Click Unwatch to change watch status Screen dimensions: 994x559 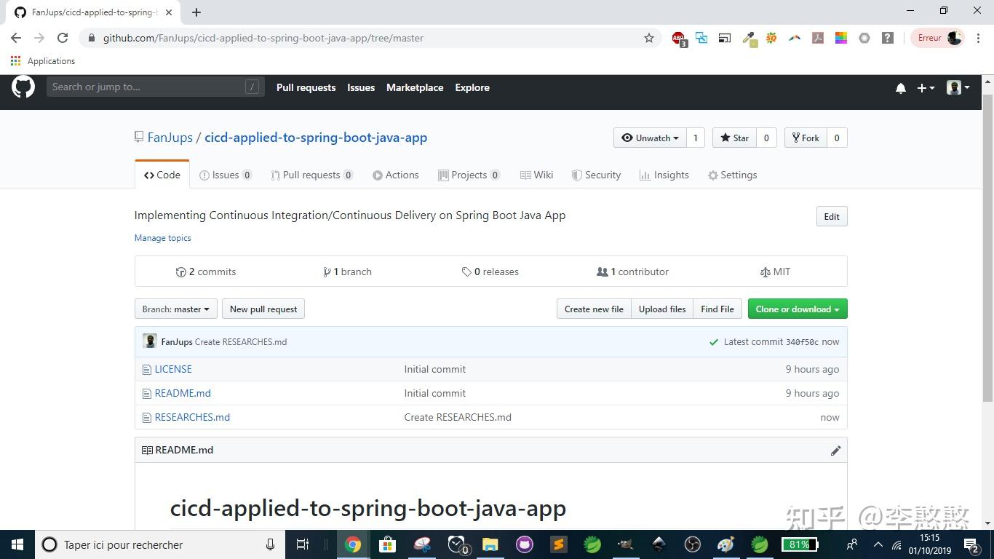[x=650, y=138]
